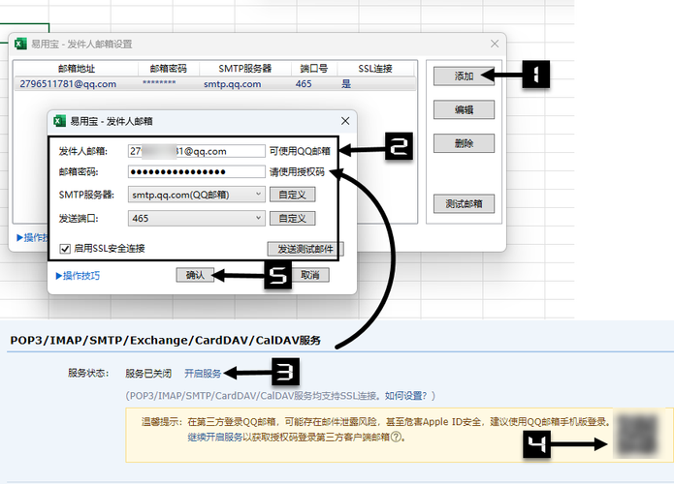The height and width of the screenshot is (484, 674).
Task: Focus the 发件人邮箱 input field
Action: 197,151
